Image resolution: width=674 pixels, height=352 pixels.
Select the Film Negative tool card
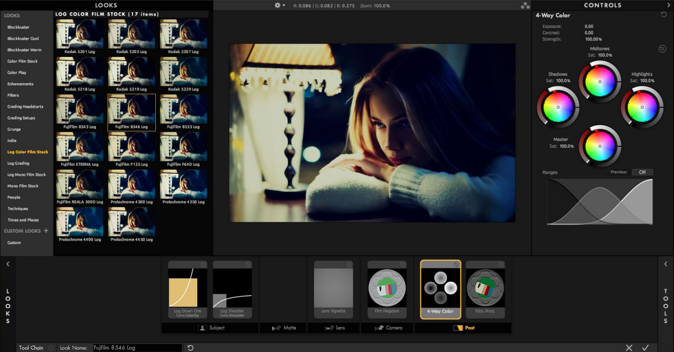387,289
